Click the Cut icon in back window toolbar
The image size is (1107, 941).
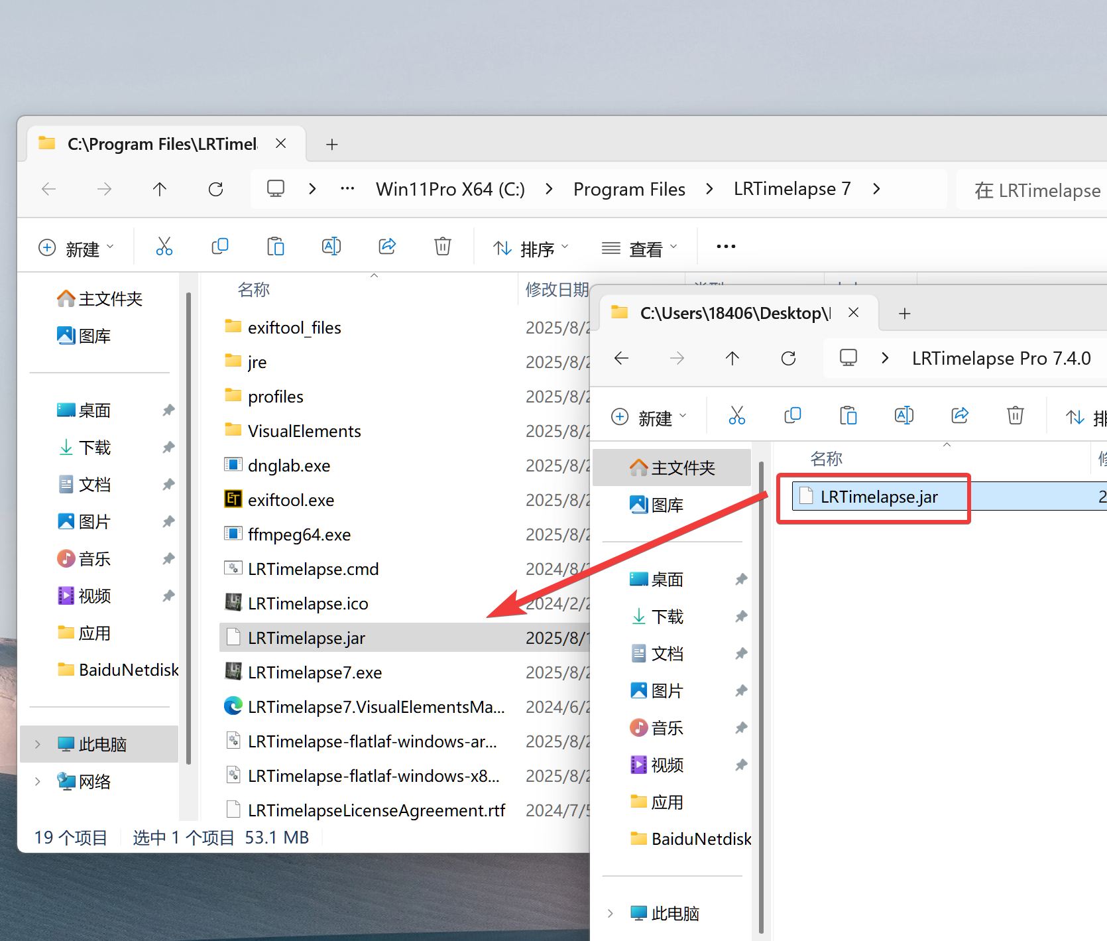[164, 247]
